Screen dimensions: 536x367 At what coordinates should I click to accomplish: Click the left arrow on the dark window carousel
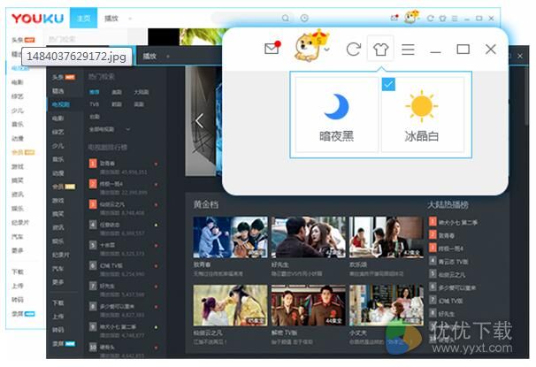[x=199, y=120]
